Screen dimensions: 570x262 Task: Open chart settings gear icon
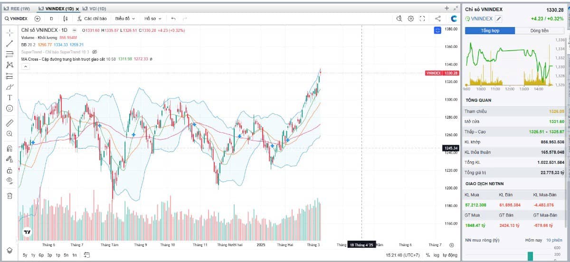[x=411, y=19]
